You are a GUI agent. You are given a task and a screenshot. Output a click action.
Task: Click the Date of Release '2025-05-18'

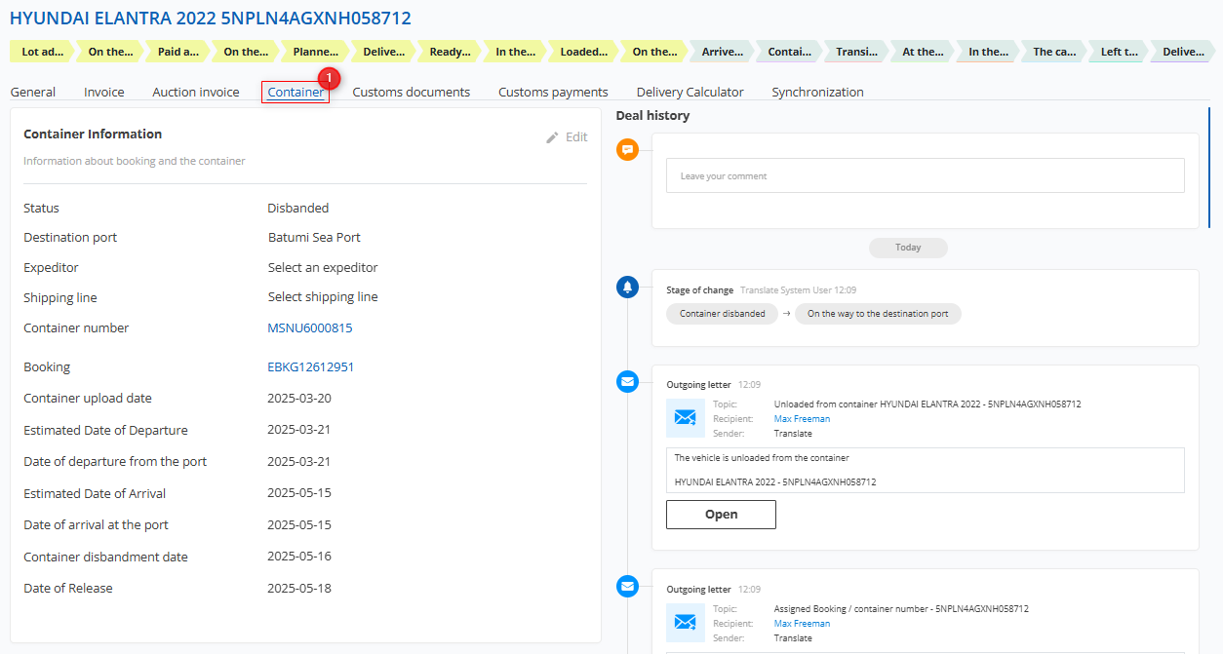tap(299, 589)
